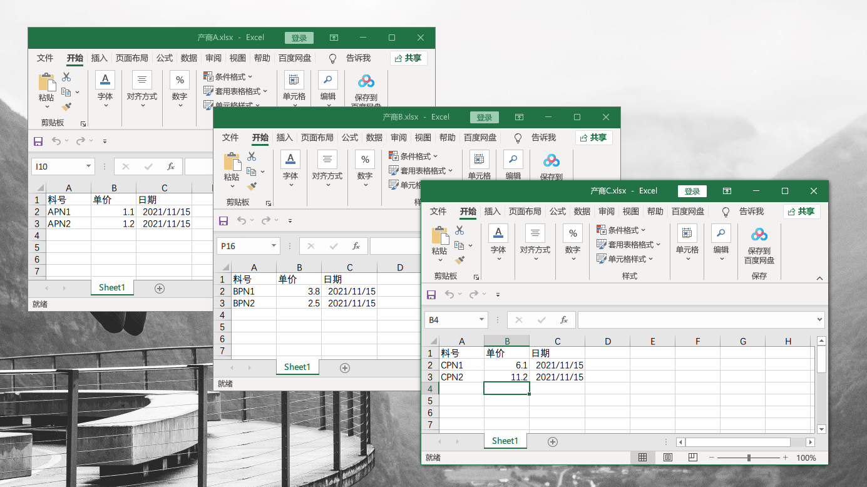This screenshot has width=867, height=487.
Task: Expand 条件格式 dropdown in 产商C window
Action: 644,230
